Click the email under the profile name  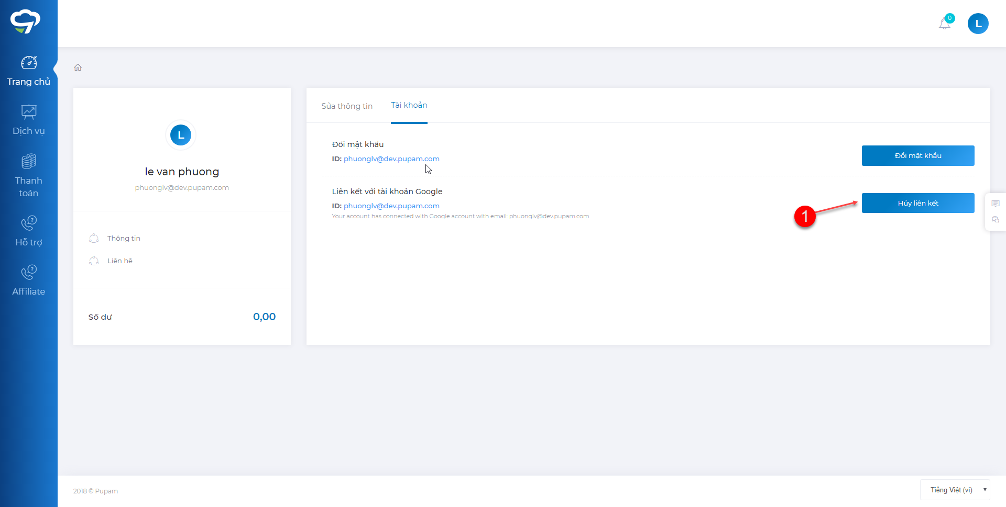(182, 187)
